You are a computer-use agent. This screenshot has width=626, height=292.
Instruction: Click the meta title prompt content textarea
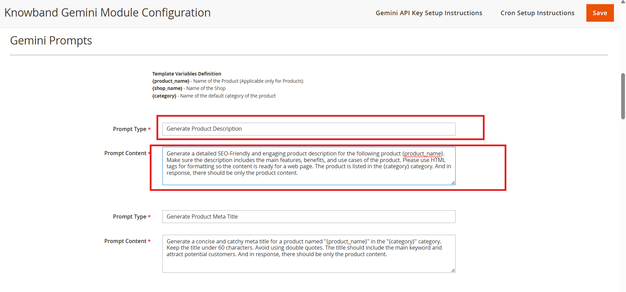[x=309, y=254]
